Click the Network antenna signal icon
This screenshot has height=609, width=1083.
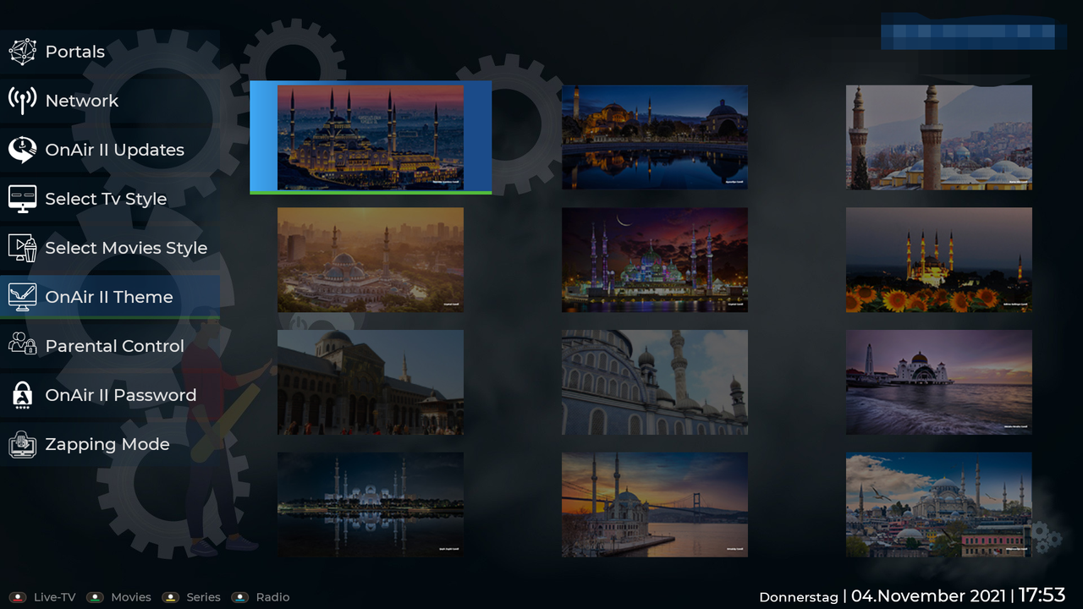22,101
